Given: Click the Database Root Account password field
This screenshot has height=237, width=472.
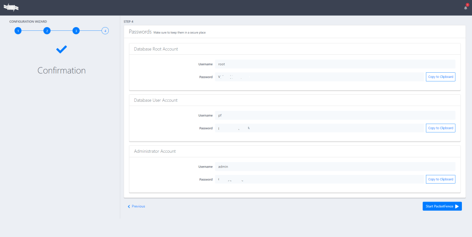Looking at the screenshot, I should (319, 77).
